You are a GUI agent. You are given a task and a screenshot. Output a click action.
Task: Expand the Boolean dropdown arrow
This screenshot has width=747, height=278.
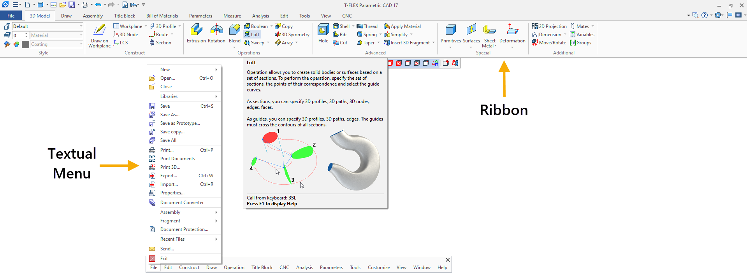click(271, 26)
